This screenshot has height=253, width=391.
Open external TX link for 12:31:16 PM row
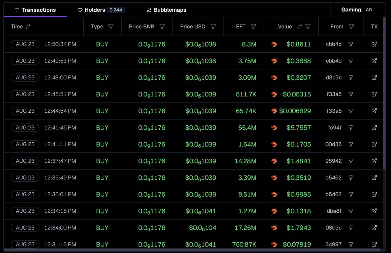click(x=374, y=244)
